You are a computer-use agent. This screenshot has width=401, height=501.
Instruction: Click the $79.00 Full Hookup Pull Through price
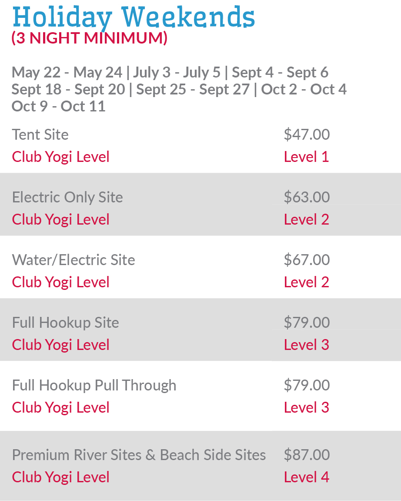(307, 385)
